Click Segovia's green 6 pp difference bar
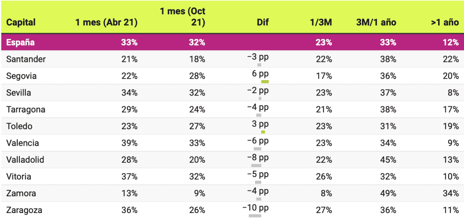 click(x=265, y=81)
